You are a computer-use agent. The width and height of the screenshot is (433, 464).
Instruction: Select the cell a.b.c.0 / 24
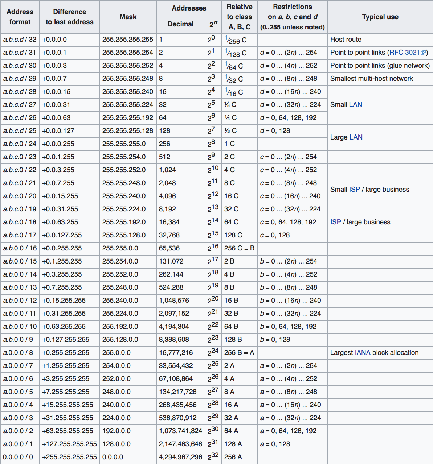click(x=20, y=144)
